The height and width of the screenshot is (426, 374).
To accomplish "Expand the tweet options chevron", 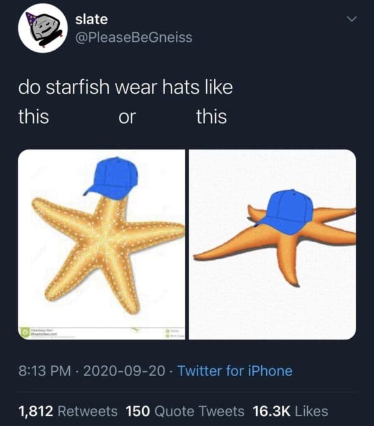I will 353,21.
